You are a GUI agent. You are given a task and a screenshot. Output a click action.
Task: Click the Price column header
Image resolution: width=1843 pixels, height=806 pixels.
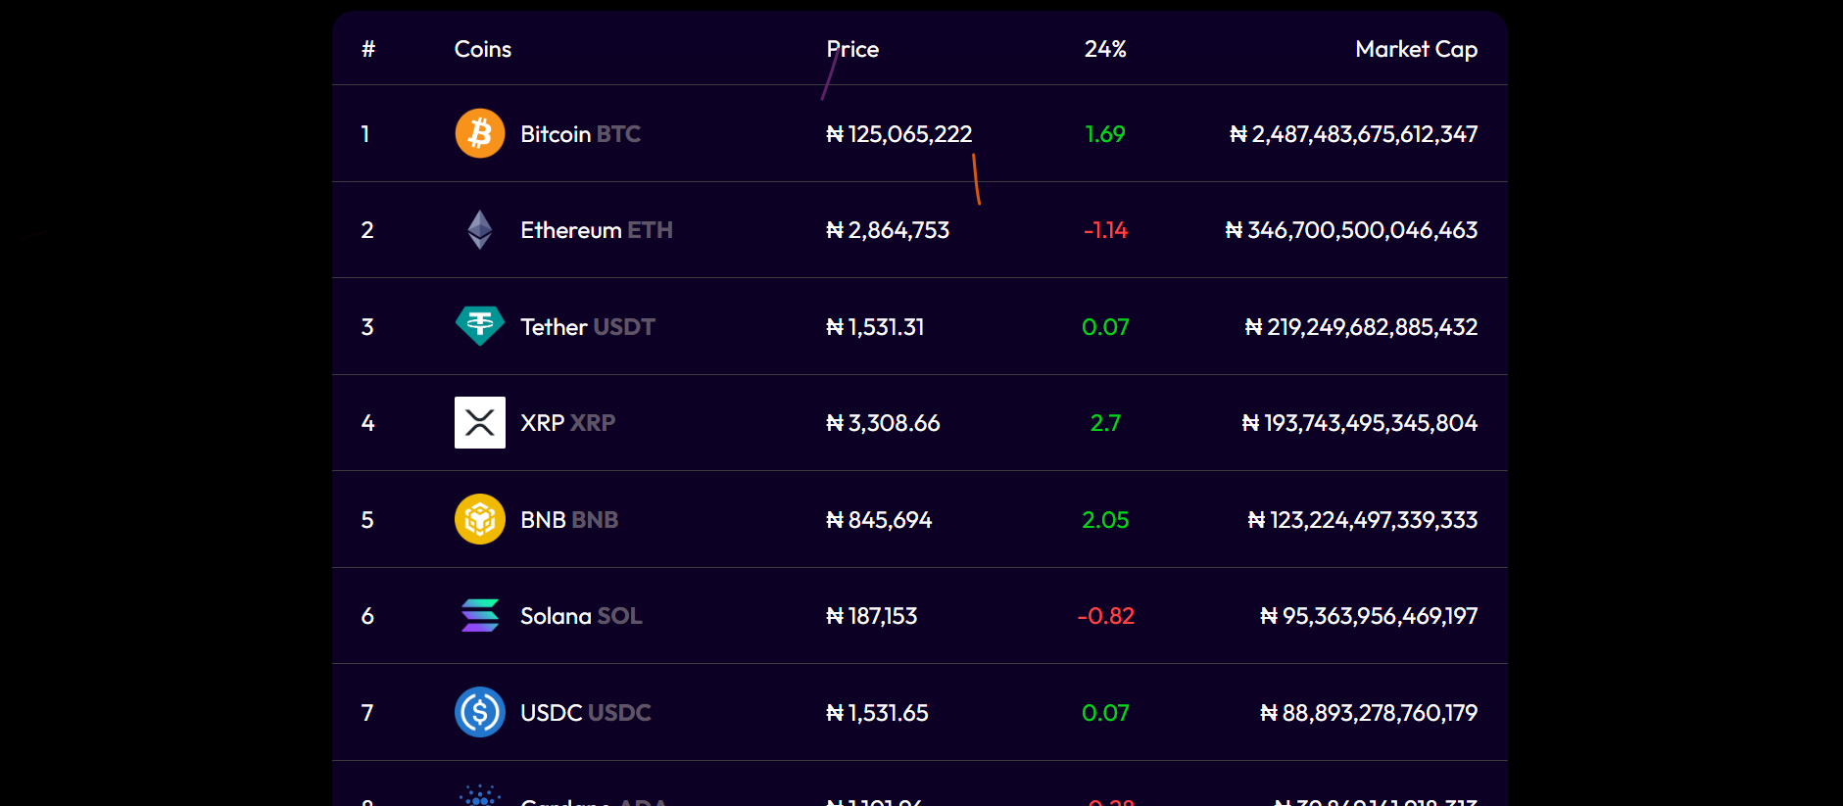tap(852, 49)
